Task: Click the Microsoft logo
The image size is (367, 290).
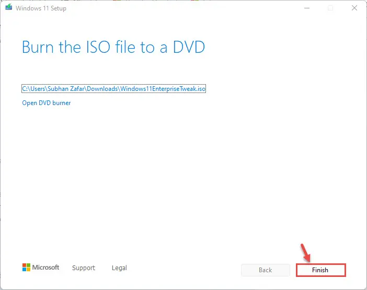Action: 41,268
